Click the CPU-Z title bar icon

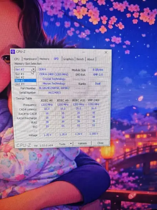(13, 52)
